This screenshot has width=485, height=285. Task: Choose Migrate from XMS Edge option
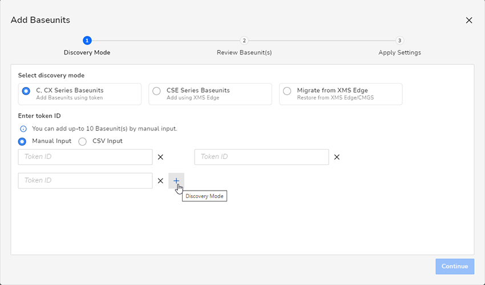coord(341,94)
